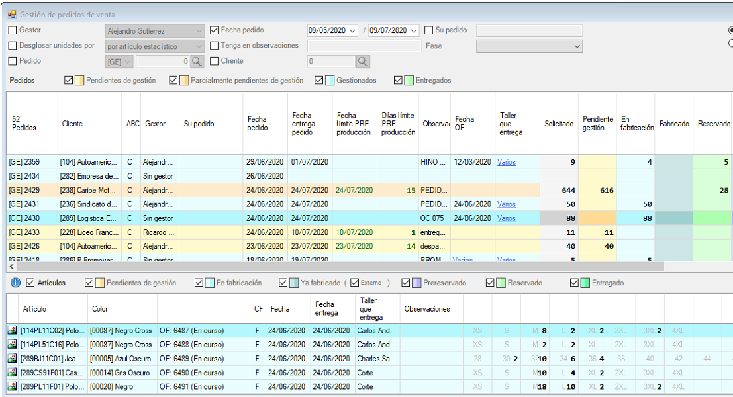This screenshot has width=733, height=397.
Task: Click the search magnifier next to Cliente field
Action: [363, 62]
